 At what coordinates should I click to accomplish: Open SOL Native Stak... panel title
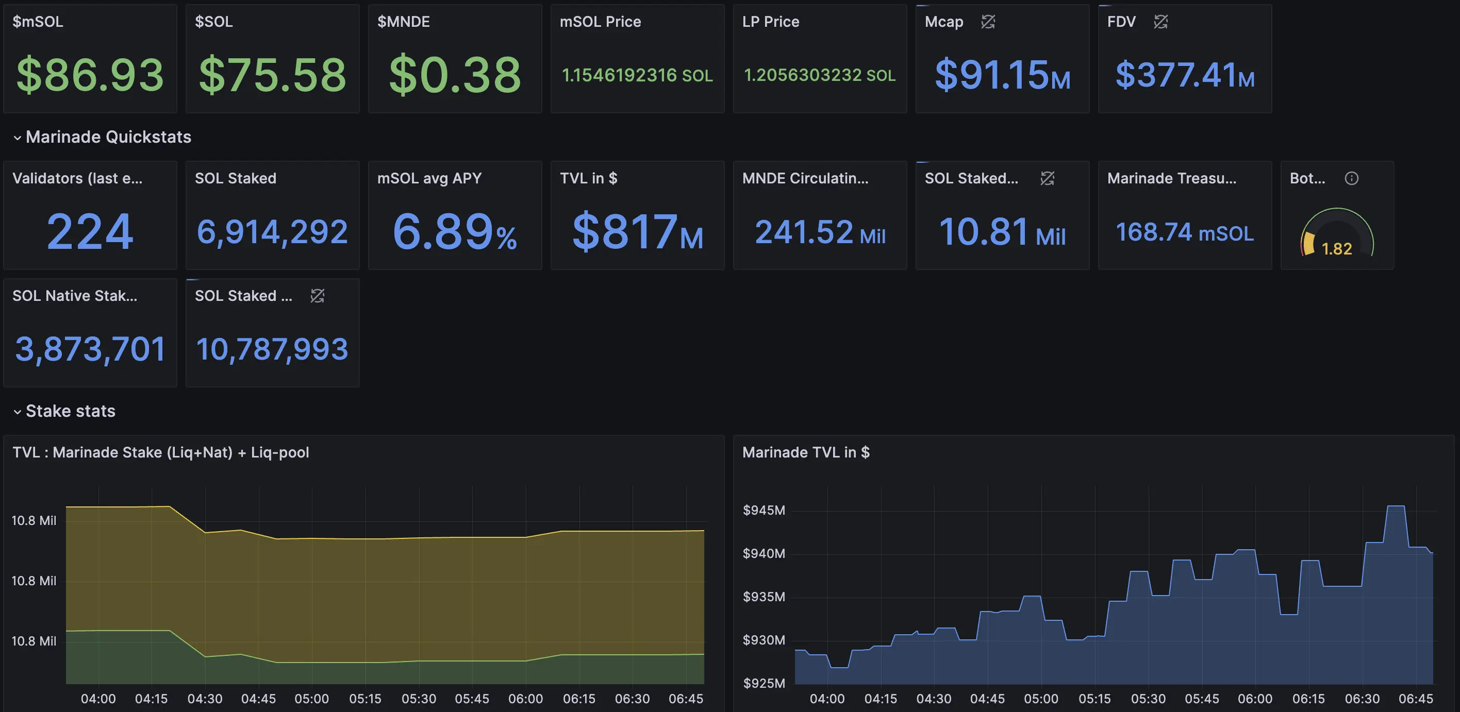[x=74, y=296]
